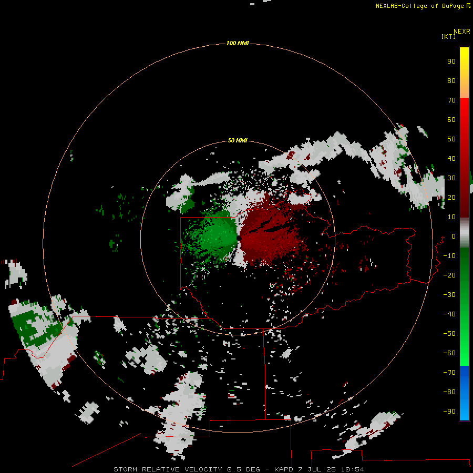This screenshot has width=473, height=473.
Task: Click the Storm Relative Velocity caption at bottom
Action: [239, 469]
